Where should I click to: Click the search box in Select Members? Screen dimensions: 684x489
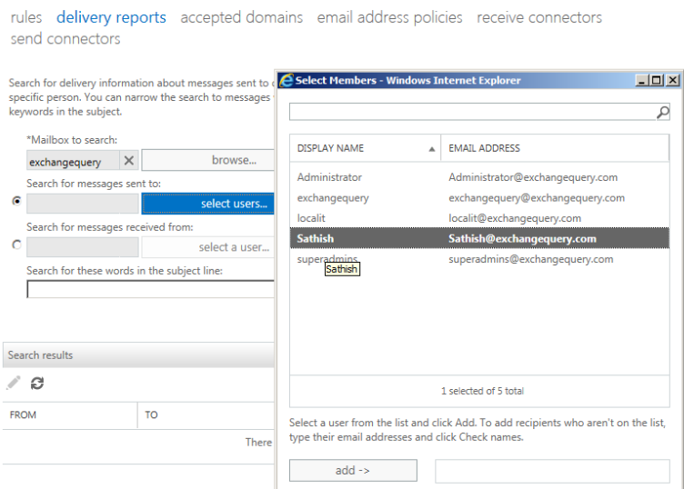coord(472,112)
